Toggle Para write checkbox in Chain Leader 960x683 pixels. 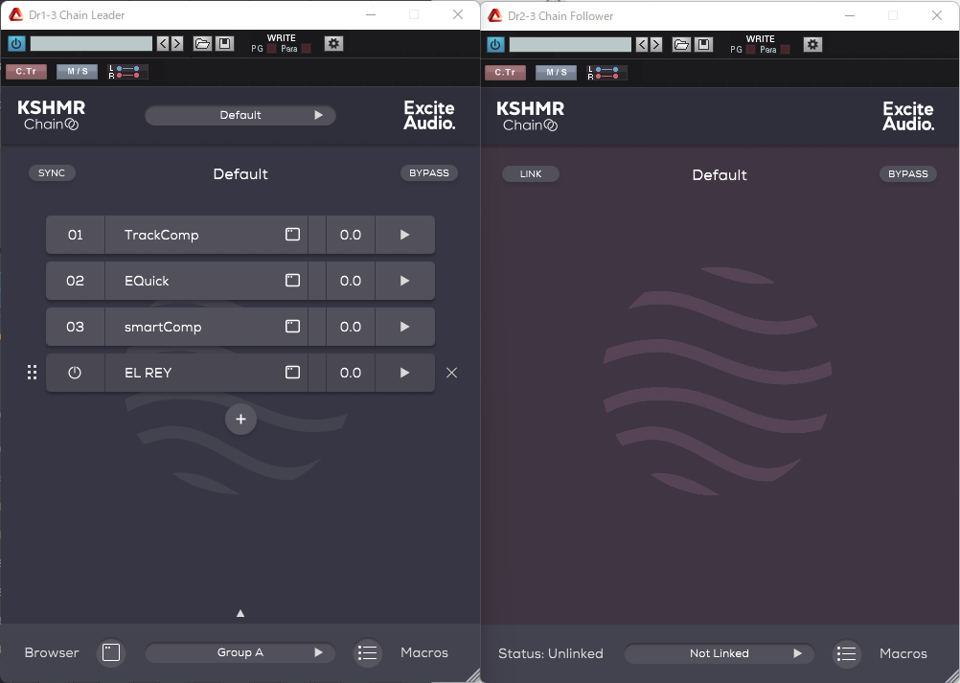click(307, 49)
